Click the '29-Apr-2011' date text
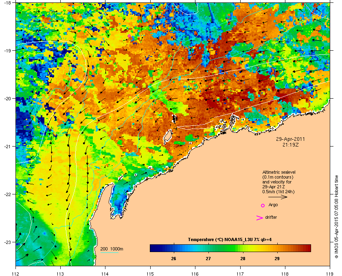The image size is (342, 276). (x=290, y=139)
